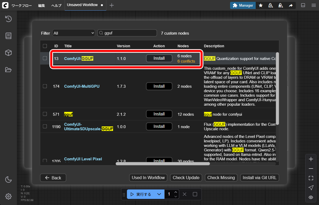Toggle link visibility with the eye icon
The image size is (319, 205).
(x=311, y=197)
